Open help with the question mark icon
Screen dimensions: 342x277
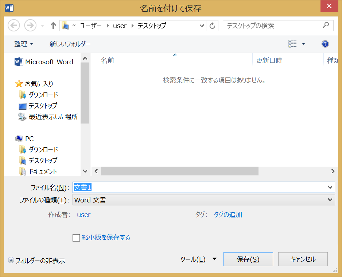coord(325,44)
